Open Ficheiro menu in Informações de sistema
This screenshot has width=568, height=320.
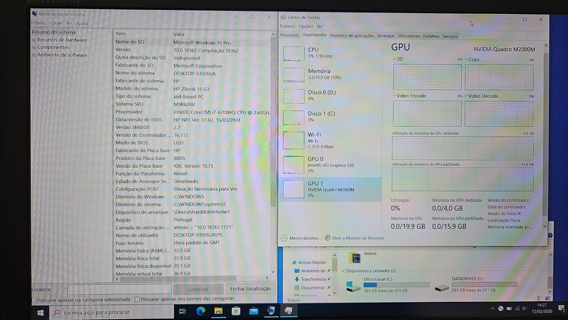39,23
